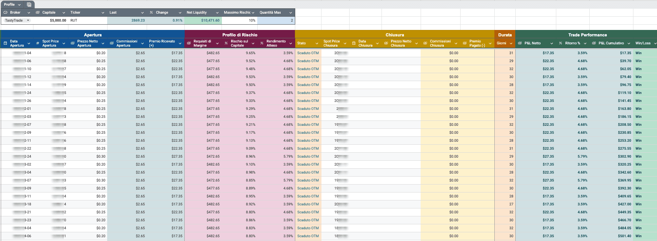Open the Spot Price Chiusura dropdown arrow
Viewport: 657px width, 241px height.
coord(345,43)
